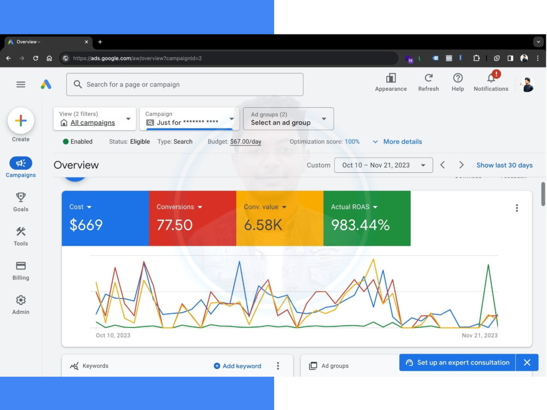Click the Overview page heading

click(x=76, y=165)
